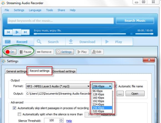Close the Settings dialog
Screen dimensions: 161x123
coord(149,60)
